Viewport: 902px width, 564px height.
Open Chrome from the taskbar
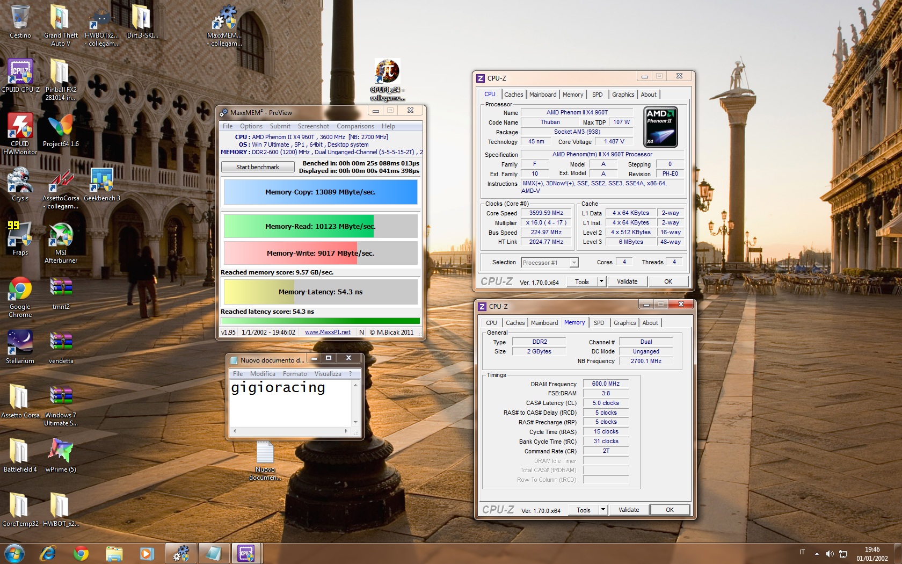[x=81, y=553]
